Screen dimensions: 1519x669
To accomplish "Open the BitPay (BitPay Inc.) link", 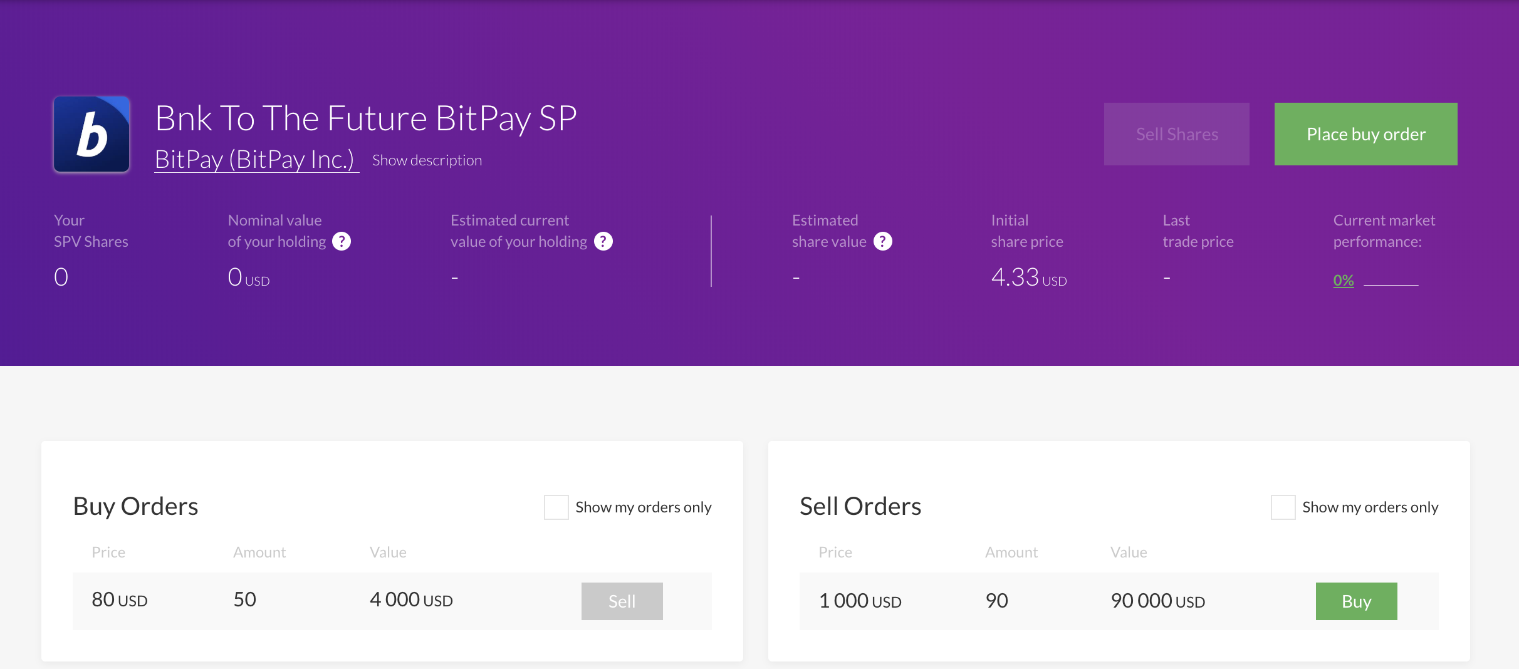I will pyautogui.click(x=256, y=159).
